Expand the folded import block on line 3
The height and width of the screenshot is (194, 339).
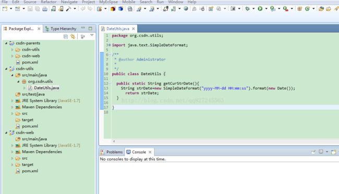point(110,45)
